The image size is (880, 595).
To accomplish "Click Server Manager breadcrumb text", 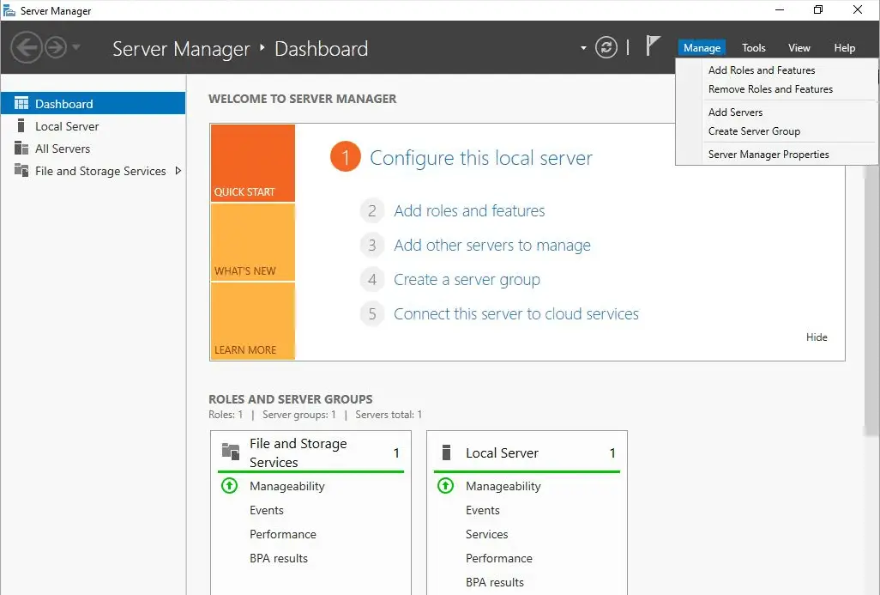I will coord(181,49).
